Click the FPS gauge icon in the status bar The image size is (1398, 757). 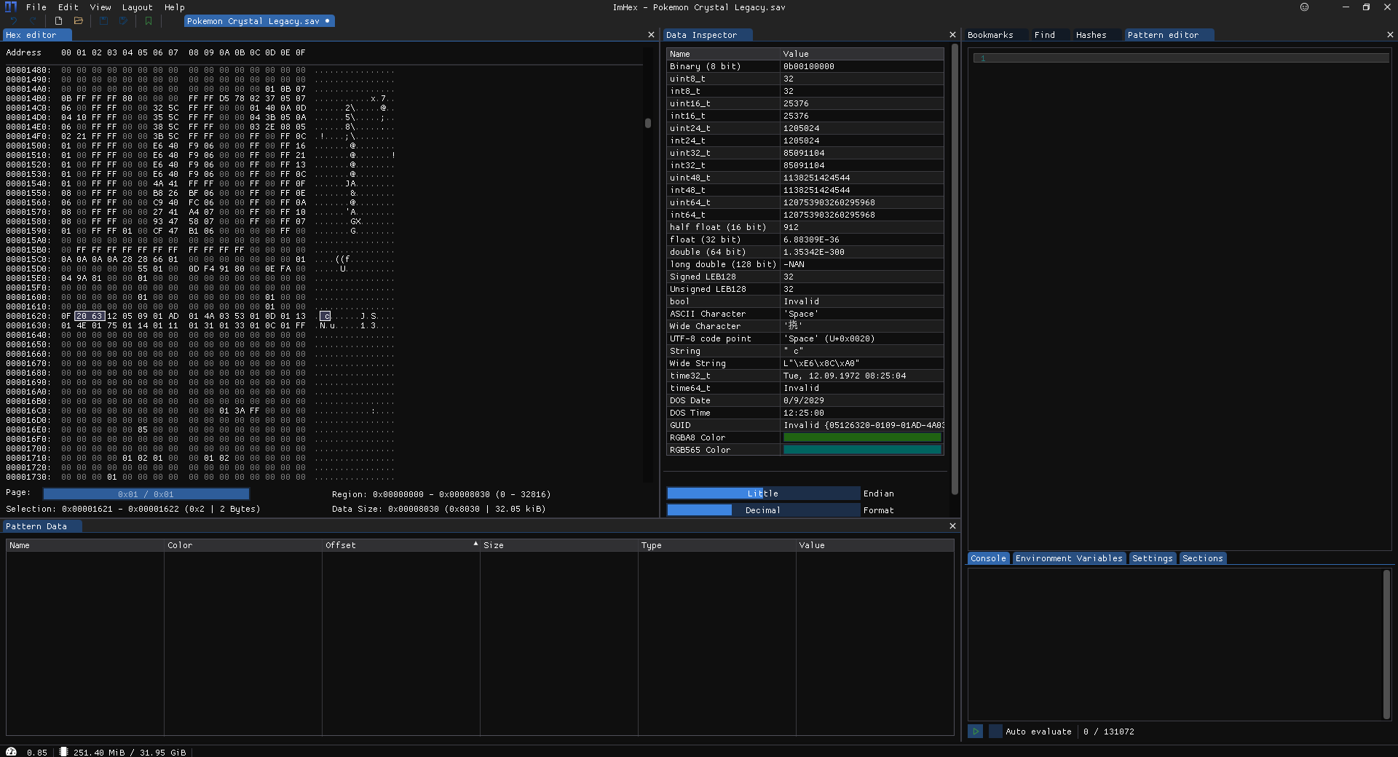(x=11, y=752)
